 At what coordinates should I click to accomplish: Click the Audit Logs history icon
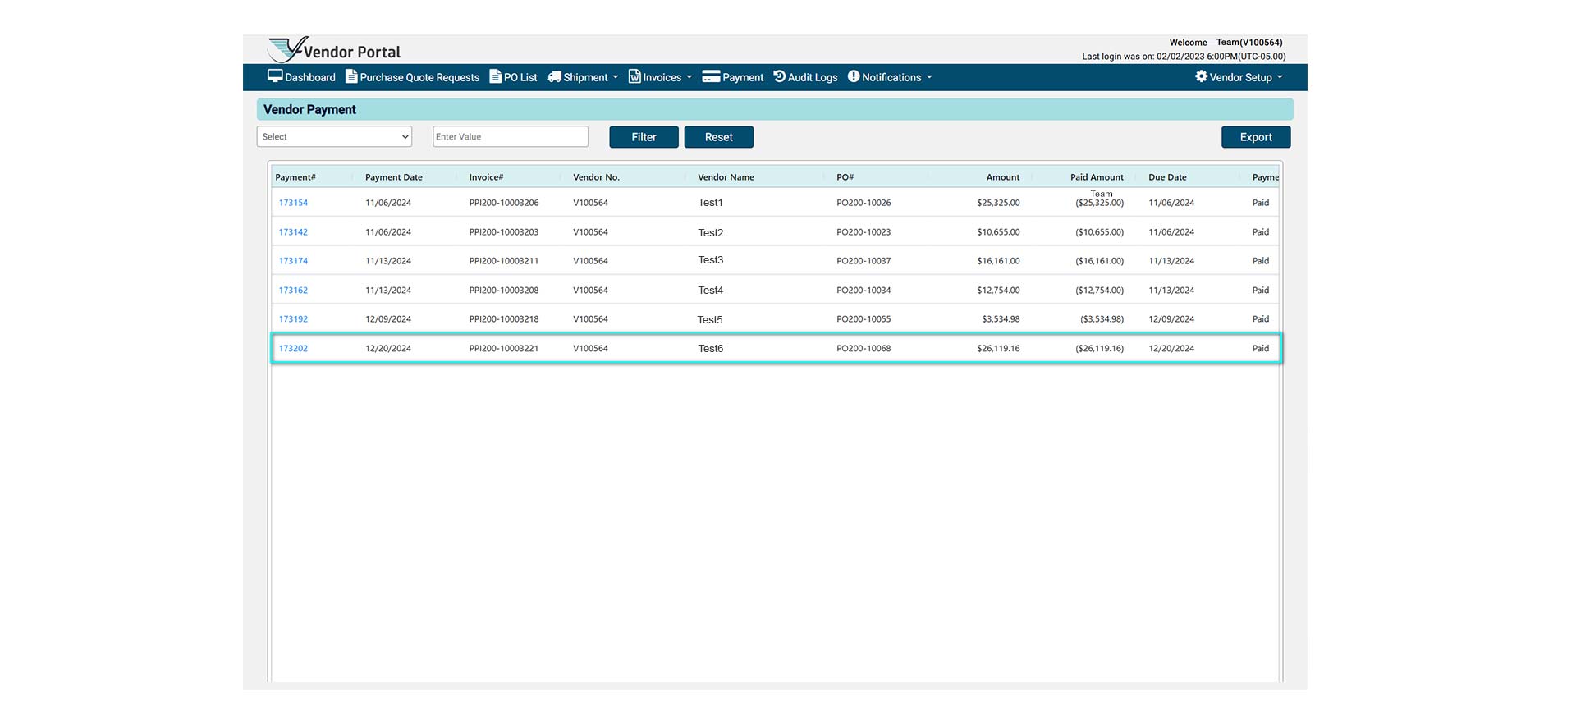point(780,76)
